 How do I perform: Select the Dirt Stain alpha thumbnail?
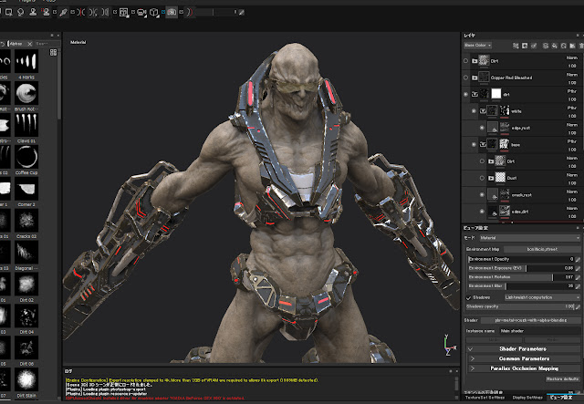click(x=26, y=379)
